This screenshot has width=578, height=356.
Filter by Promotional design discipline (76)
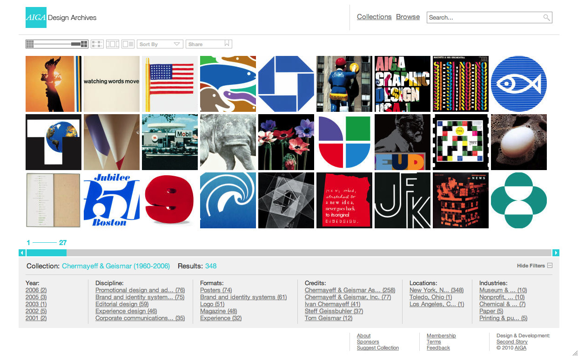(x=140, y=290)
